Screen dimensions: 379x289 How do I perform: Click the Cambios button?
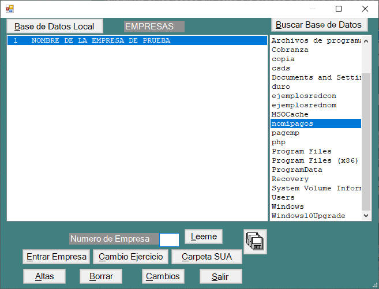[163, 276]
